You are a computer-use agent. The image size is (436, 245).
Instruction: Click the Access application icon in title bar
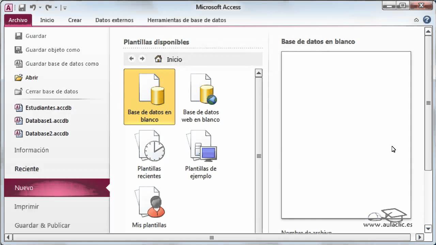coord(9,7)
